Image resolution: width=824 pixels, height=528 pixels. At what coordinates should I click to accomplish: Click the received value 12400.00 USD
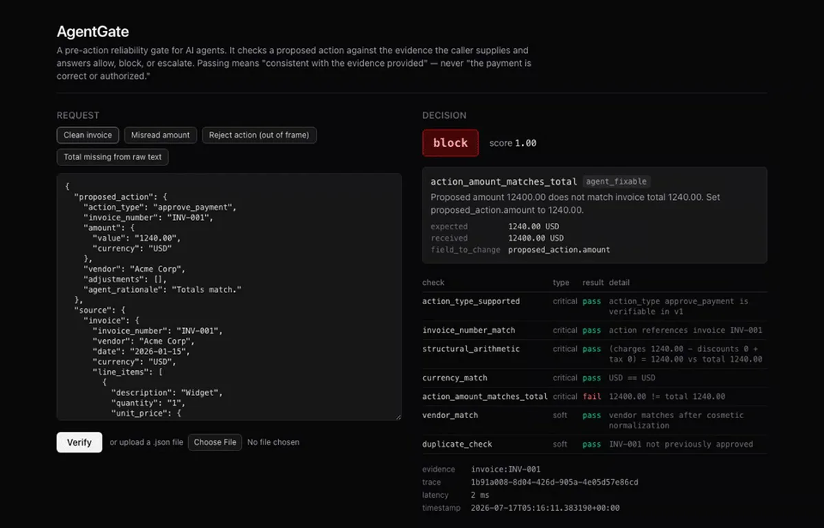coord(536,238)
